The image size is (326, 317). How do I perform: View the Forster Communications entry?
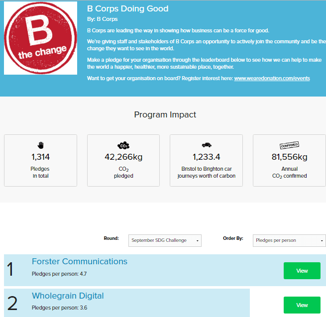click(x=302, y=271)
